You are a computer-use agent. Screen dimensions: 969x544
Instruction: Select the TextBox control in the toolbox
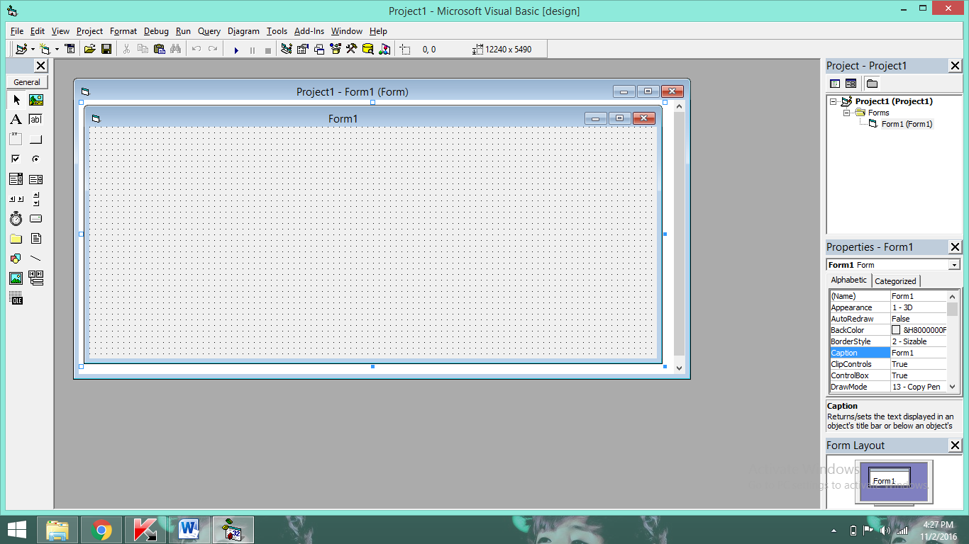coord(35,120)
